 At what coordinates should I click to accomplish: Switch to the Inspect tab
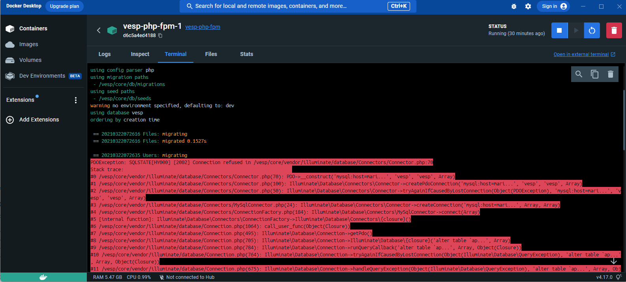click(140, 54)
